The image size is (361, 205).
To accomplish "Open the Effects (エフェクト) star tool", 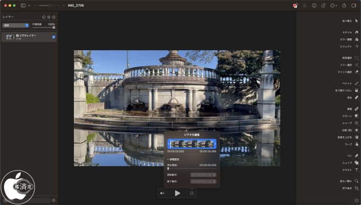I will [x=356, y=46].
